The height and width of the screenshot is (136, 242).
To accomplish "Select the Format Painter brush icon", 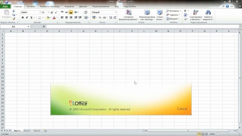I will click(x=14, y=19).
